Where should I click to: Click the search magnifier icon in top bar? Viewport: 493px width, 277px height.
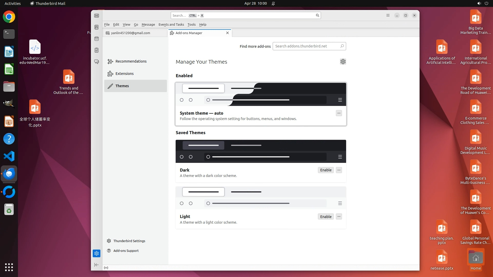point(317,15)
